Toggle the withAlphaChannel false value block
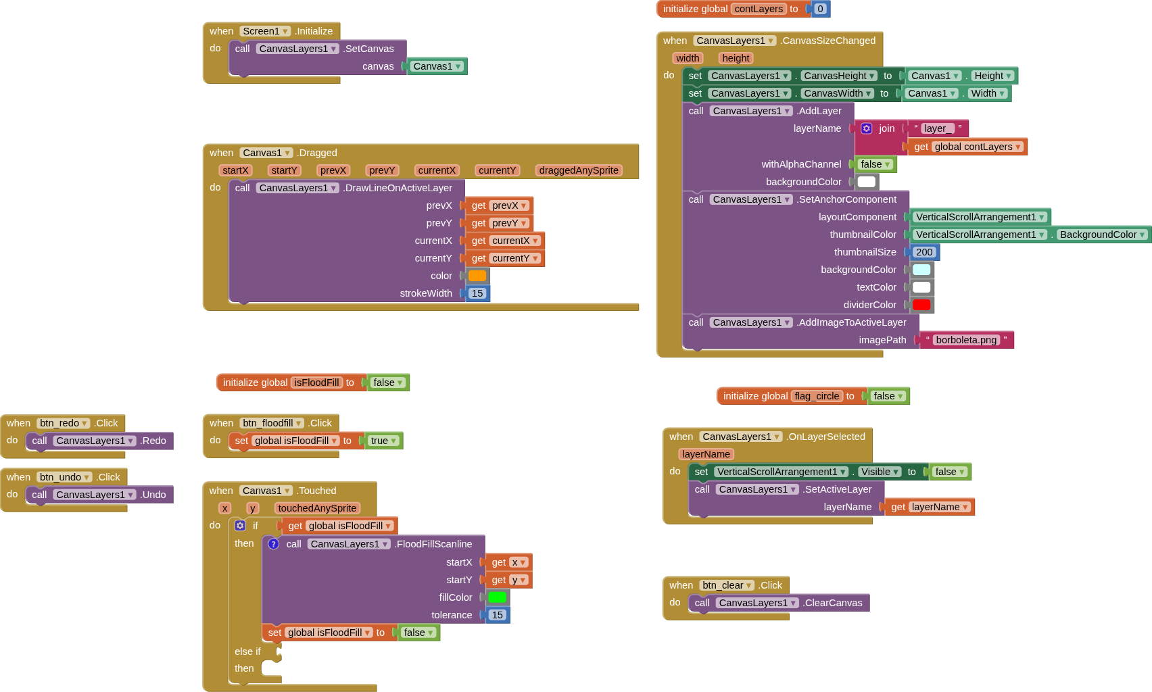The image size is (1152, 692). coord(875,164)
